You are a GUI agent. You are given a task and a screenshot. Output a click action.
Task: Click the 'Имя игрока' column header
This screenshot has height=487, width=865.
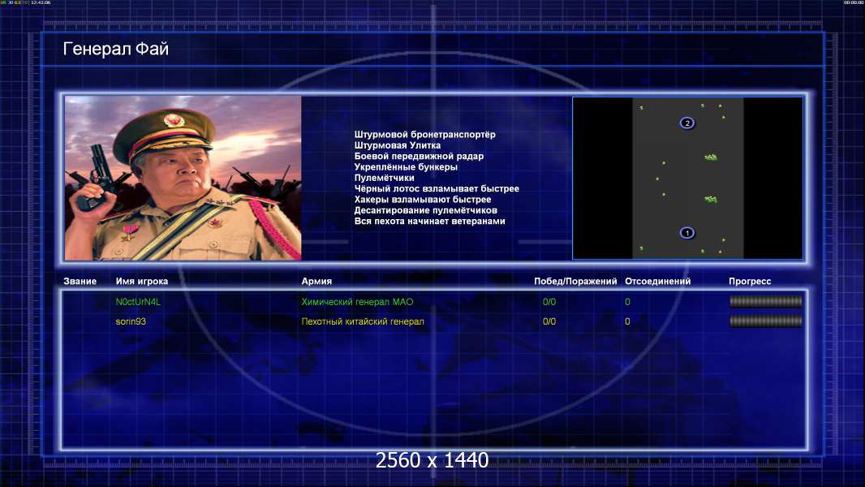(x=142, y=282)
